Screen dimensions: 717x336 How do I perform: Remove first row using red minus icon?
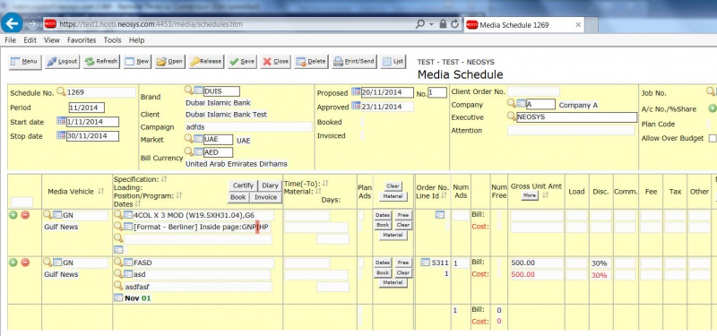(25, 215)
